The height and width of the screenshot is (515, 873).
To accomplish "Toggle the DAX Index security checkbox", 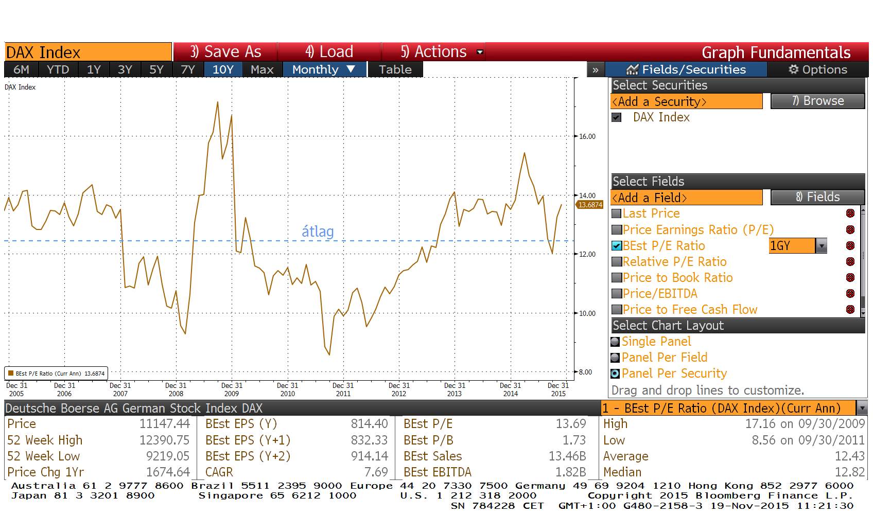I will (x=616, y=117).
